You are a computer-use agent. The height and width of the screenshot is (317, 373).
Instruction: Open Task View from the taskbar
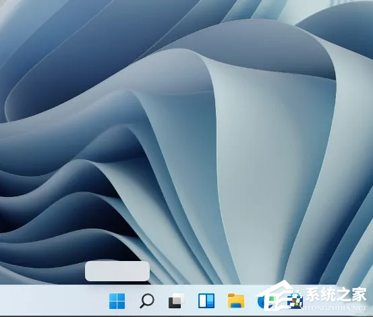tap(177, 301)
